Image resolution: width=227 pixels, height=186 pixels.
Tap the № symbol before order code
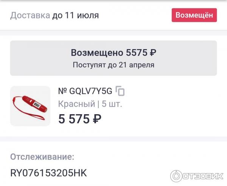(62, 91)
